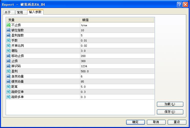This screenshot has width=190, height=128.
Task: Click the 辨识码 variable name
Action: coord(16,66)
